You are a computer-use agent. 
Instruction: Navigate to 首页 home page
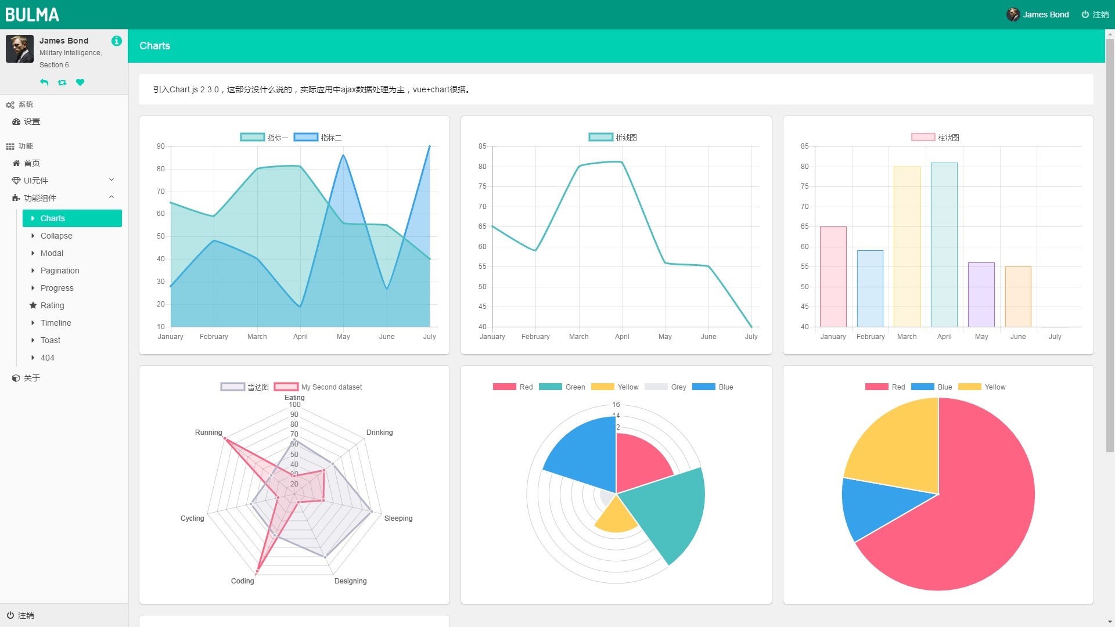[33, 163]
